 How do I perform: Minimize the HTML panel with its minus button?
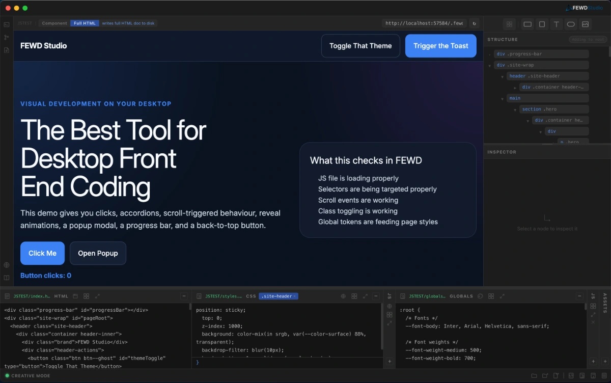184,296
